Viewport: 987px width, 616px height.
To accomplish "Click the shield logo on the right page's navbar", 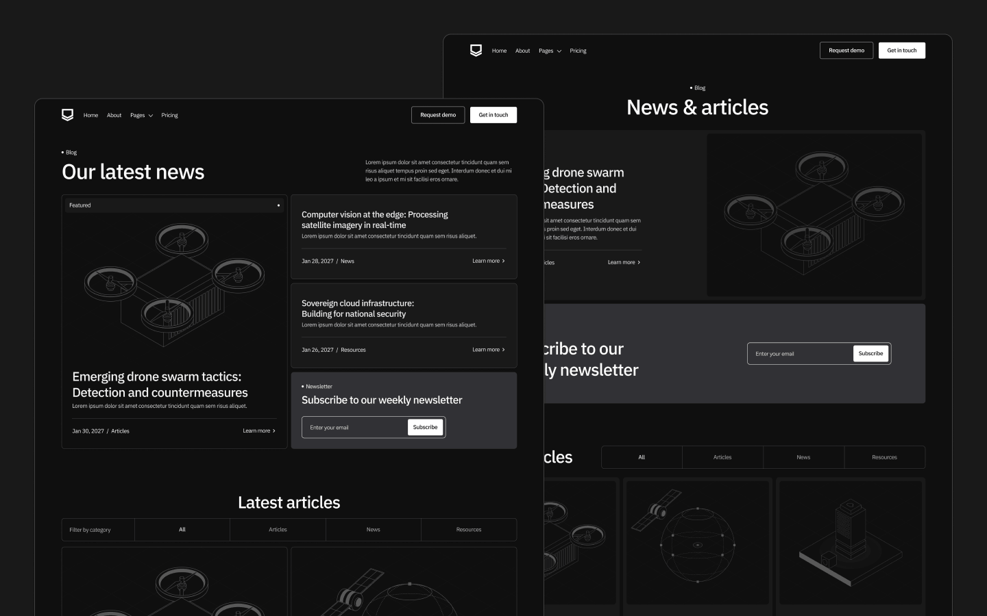I will tap(476, 50).
